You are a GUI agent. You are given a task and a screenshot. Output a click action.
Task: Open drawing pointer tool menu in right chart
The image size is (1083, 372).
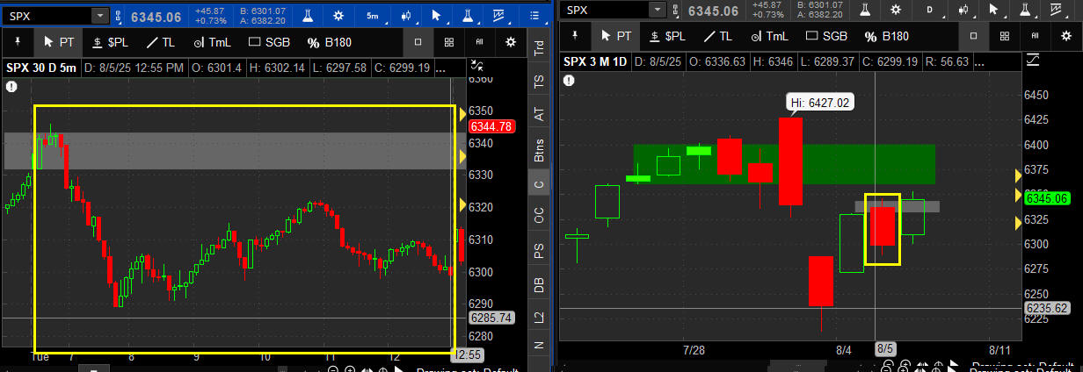(x=996, y=9)
